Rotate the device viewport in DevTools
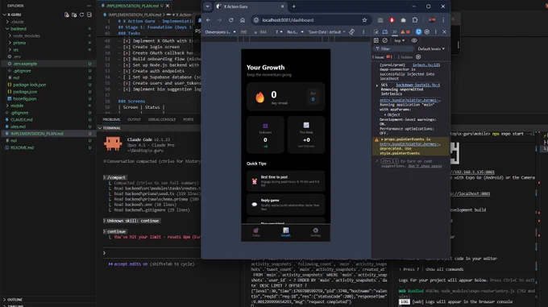Screen dimensions: 548x307 point(352,31)
